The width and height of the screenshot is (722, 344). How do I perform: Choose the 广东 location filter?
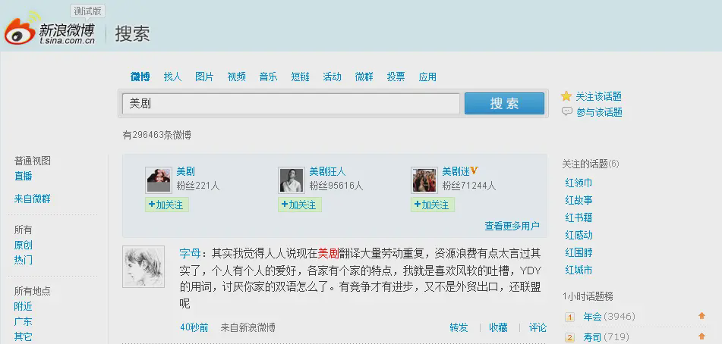[x=23, y=321]
